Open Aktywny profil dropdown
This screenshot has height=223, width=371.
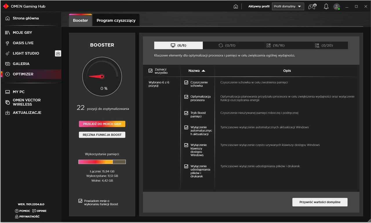(288, 7)
